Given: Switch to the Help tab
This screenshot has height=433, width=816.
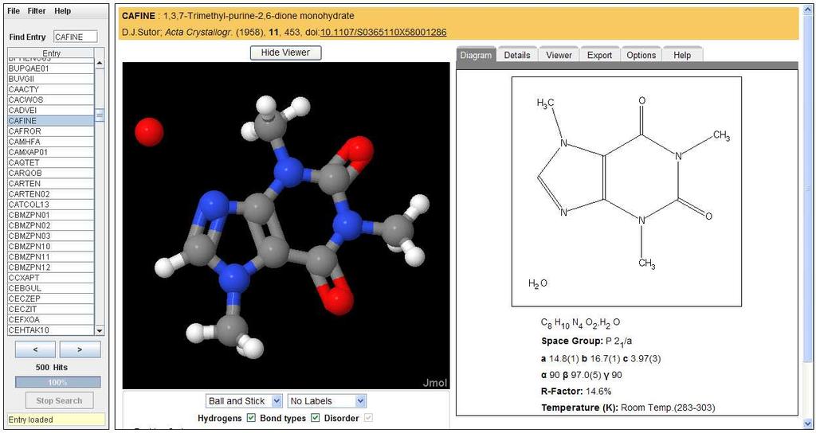Looking at the screenshot, I should click(682, 55).
